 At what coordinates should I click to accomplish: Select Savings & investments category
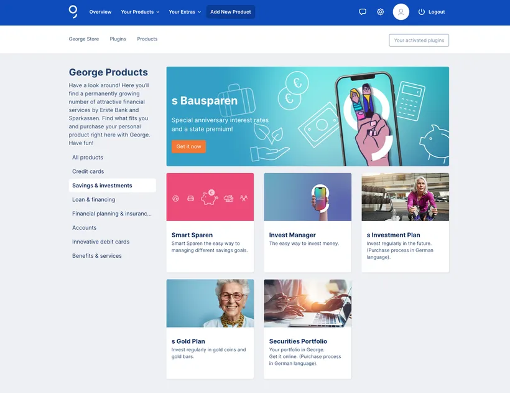[112, 185]
